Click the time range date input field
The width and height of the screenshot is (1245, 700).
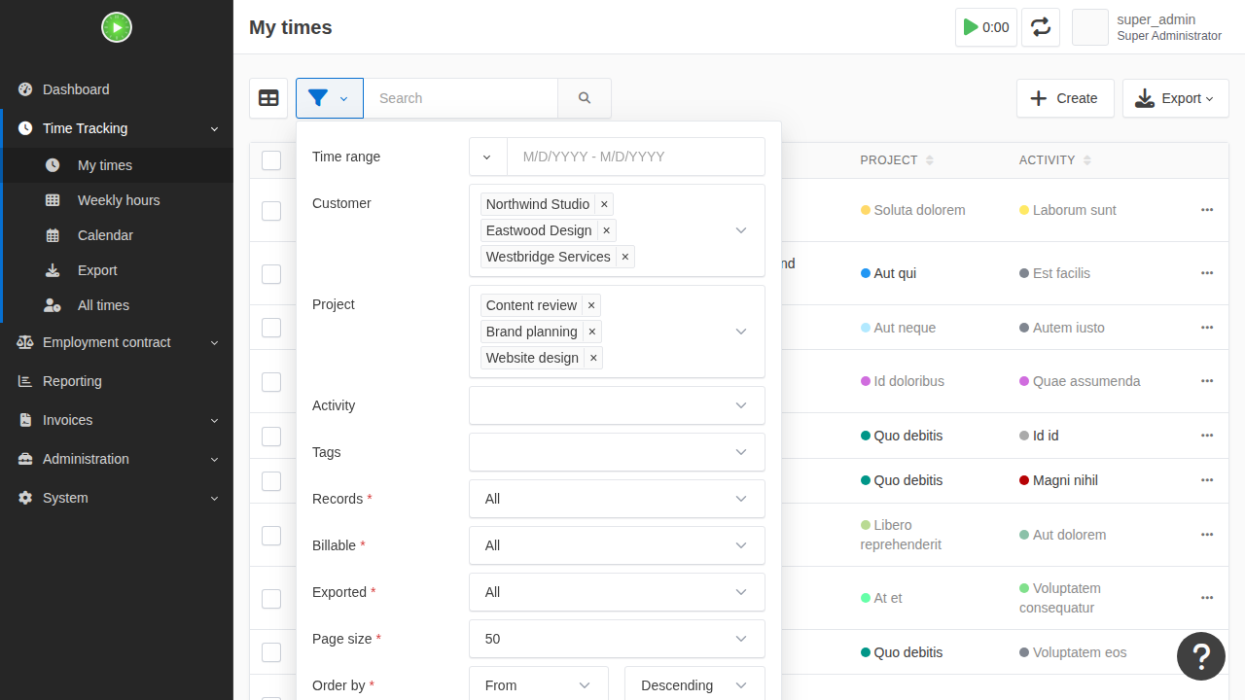[x=636, y=157]
